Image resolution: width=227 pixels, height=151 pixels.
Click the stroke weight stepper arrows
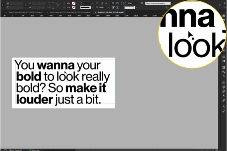81,3
